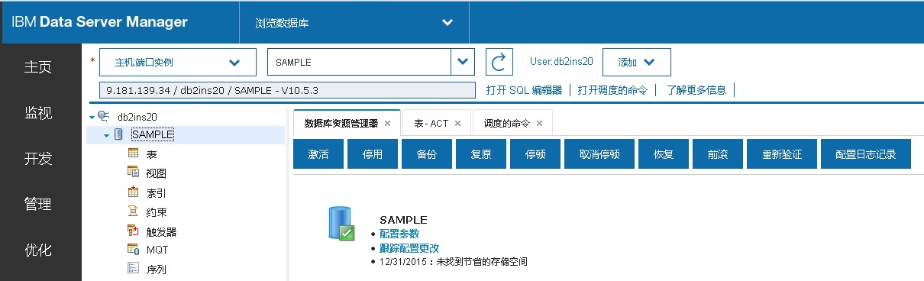This screenshot has height=281, width=924.
Task: Click the 停用 button
Action: click(x=372, y=153)
